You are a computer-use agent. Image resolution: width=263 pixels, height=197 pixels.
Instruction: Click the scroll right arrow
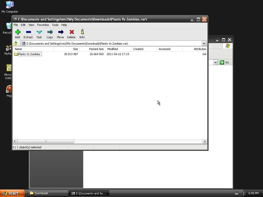click(205, 141)
